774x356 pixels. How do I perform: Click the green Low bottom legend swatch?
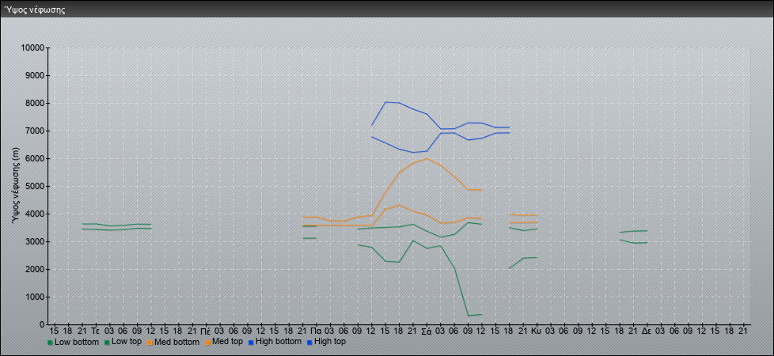click(x=50, y=343)
